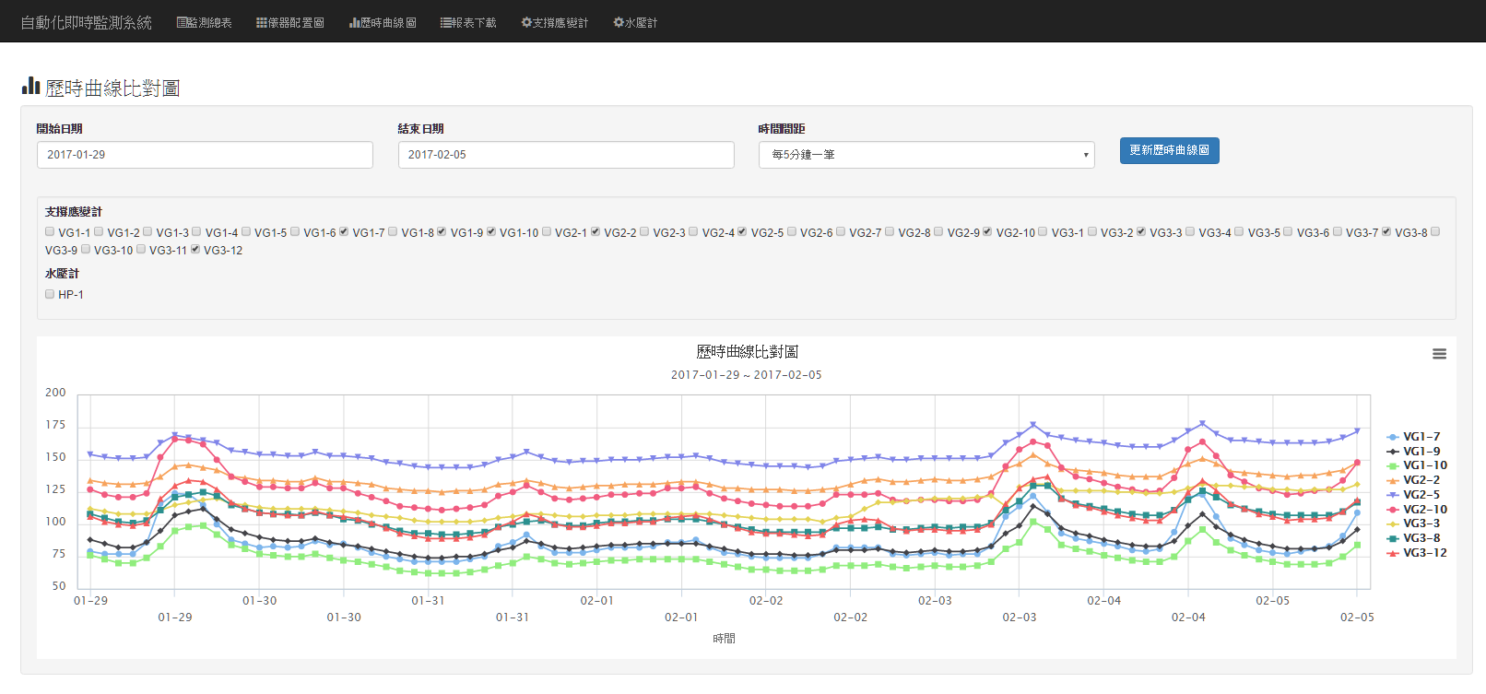Click the 自動化即時監測系統 brand link
The width and height of the screenshot is (1486, 694).
point(86,22)
